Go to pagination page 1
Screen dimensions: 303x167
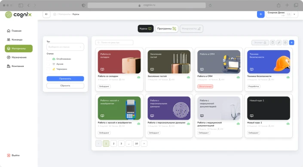tap(106, 143)
